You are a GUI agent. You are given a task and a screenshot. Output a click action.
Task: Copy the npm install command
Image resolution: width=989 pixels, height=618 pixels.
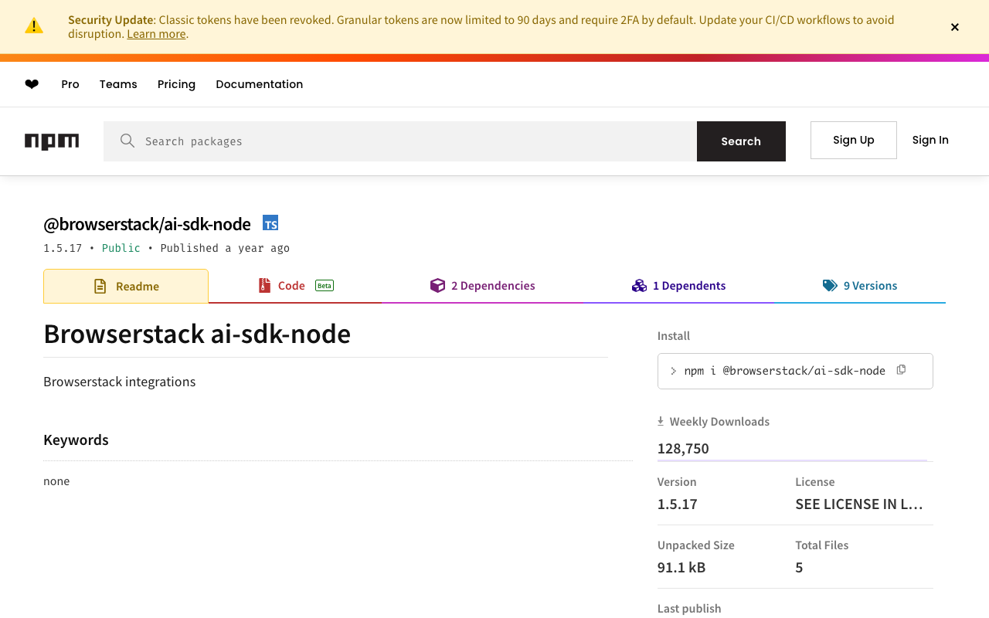[901, 370]
